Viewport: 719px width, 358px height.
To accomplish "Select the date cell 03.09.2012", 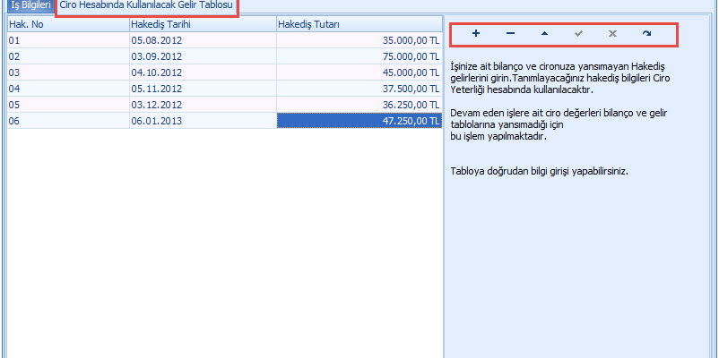I will pos(202,56).
